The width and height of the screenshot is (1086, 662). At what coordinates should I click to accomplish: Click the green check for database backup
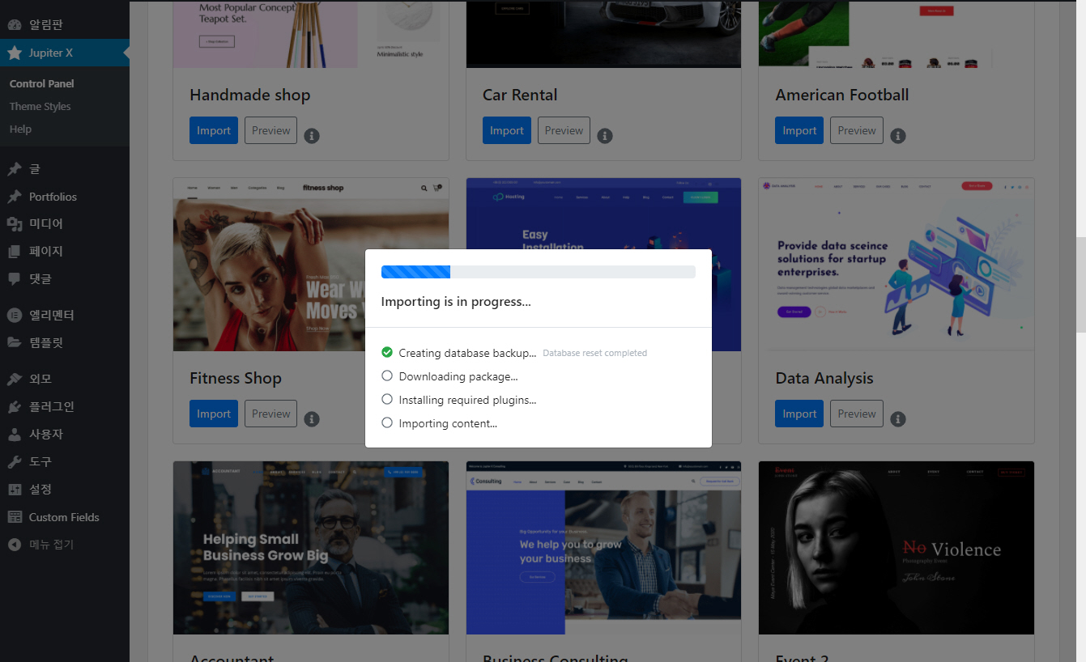[387, 352]
